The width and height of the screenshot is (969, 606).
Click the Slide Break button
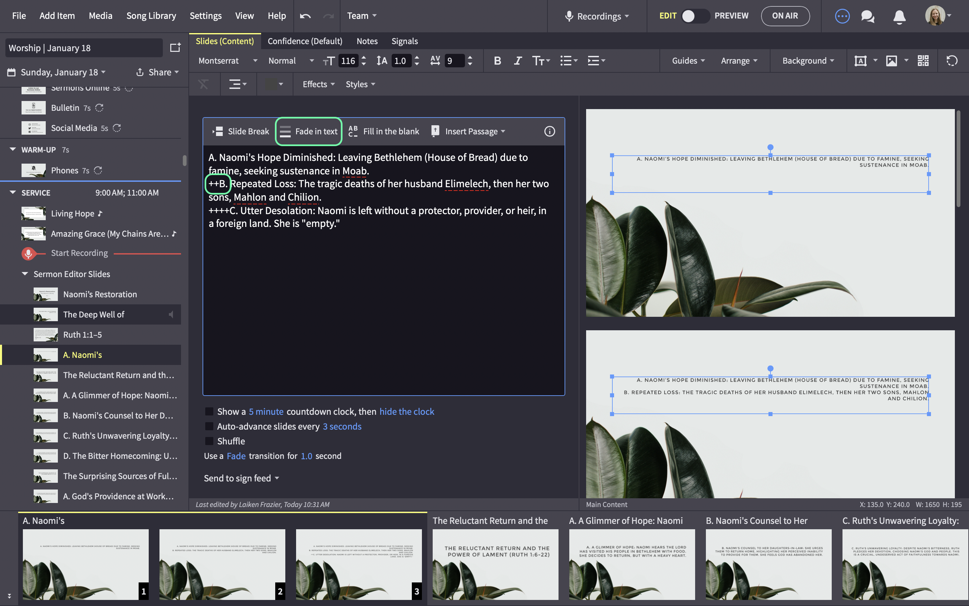point(241,131)
